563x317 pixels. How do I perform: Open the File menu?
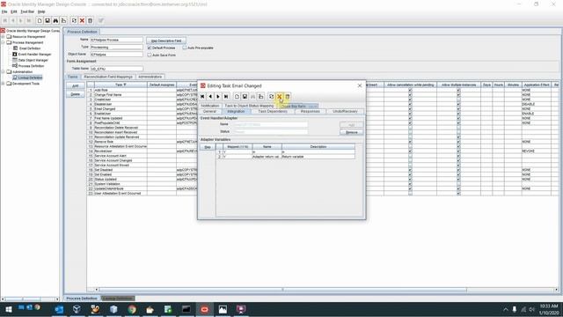point(4,11)
